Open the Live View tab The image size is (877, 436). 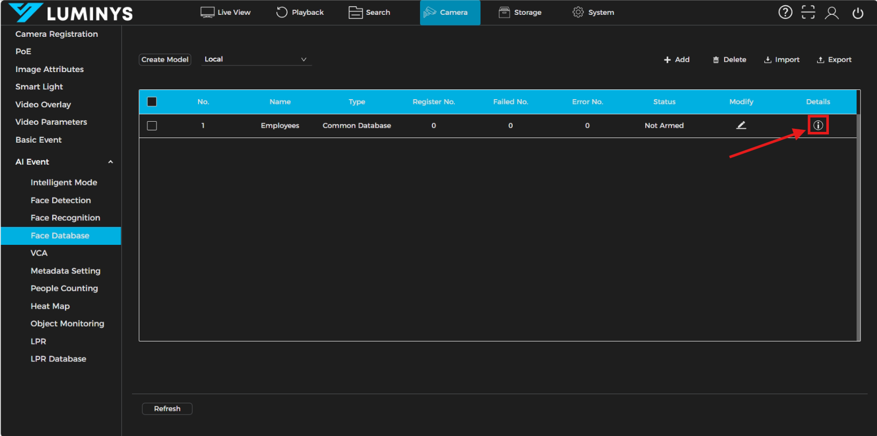coord(226,12)
